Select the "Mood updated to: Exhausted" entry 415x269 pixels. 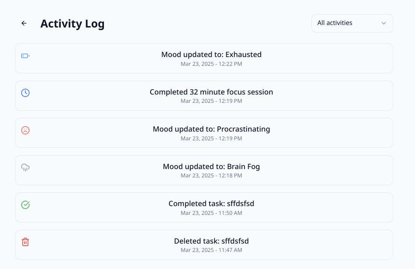pos(211,55)
